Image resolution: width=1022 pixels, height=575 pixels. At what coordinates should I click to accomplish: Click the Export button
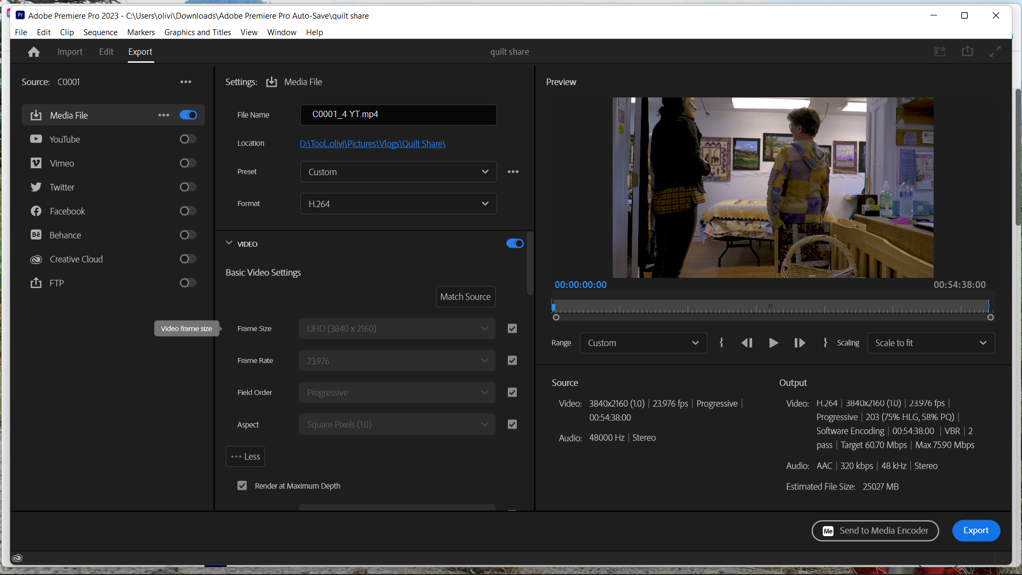click(x=976, y=530)
